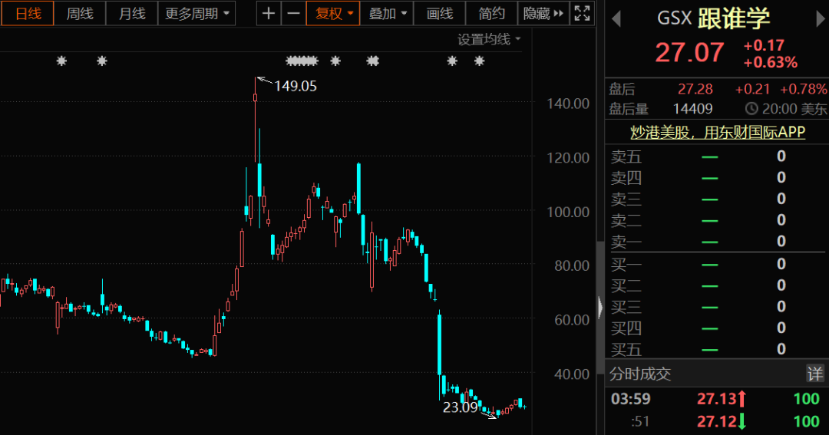Switch to 月线 monthly chart tab

click(x=131, y=13)
